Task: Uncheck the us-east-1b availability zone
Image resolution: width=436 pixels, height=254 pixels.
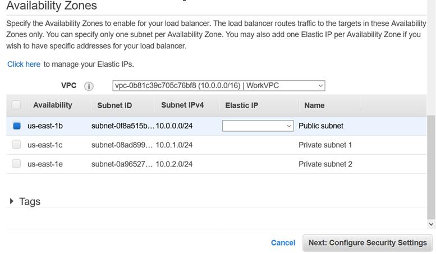Action: click(x=16, y=126)
